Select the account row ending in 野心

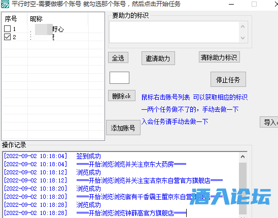tap(53, 29)
